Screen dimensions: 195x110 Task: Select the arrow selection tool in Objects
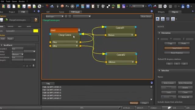(158, 19)
